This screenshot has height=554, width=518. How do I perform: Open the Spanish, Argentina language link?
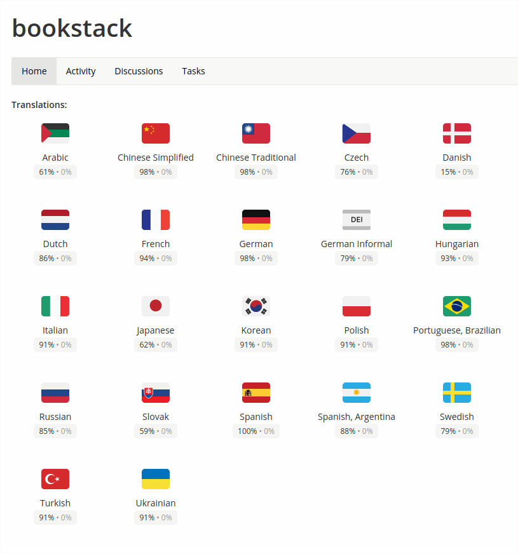[356, 417]
